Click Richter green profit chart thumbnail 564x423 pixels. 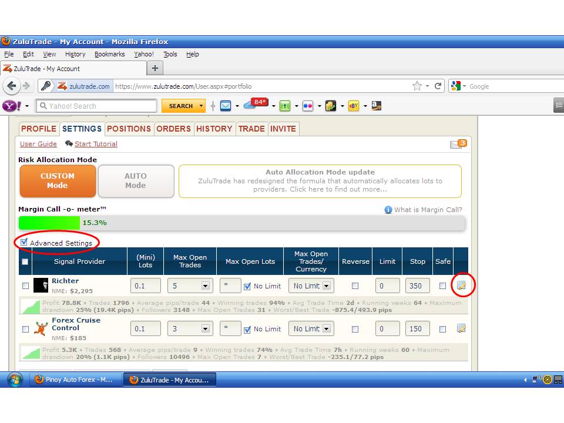click(x=31, y=307)
